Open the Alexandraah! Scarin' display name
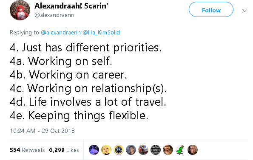The height and width of the screenshot is (160, 253). [71, 6]
